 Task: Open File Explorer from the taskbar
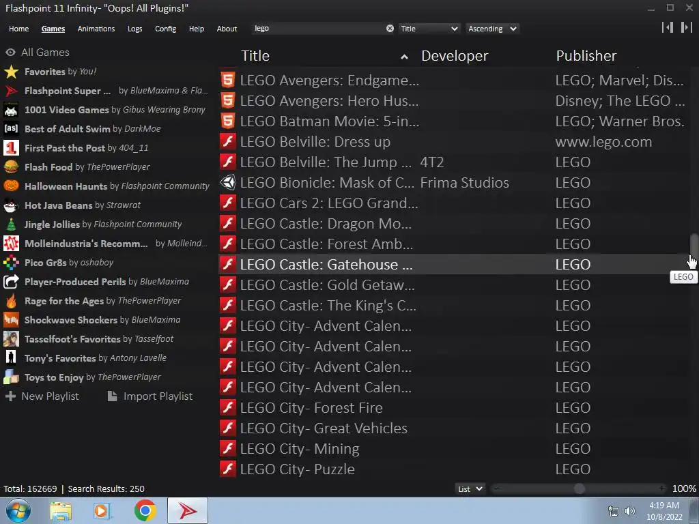[x=61, y=511]
